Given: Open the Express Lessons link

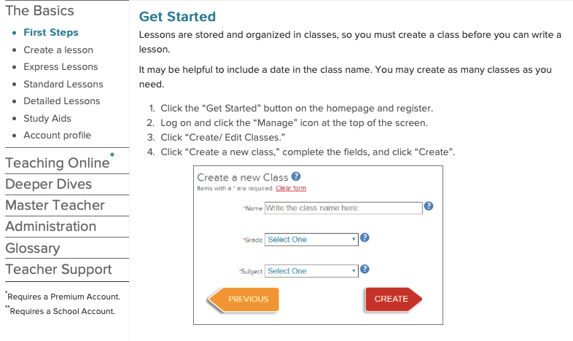Looking at the screenshot, I should click(61, 66).
